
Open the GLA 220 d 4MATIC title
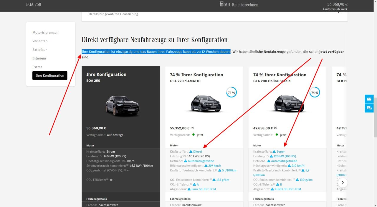pyautogui.click(x=185, y=81)
